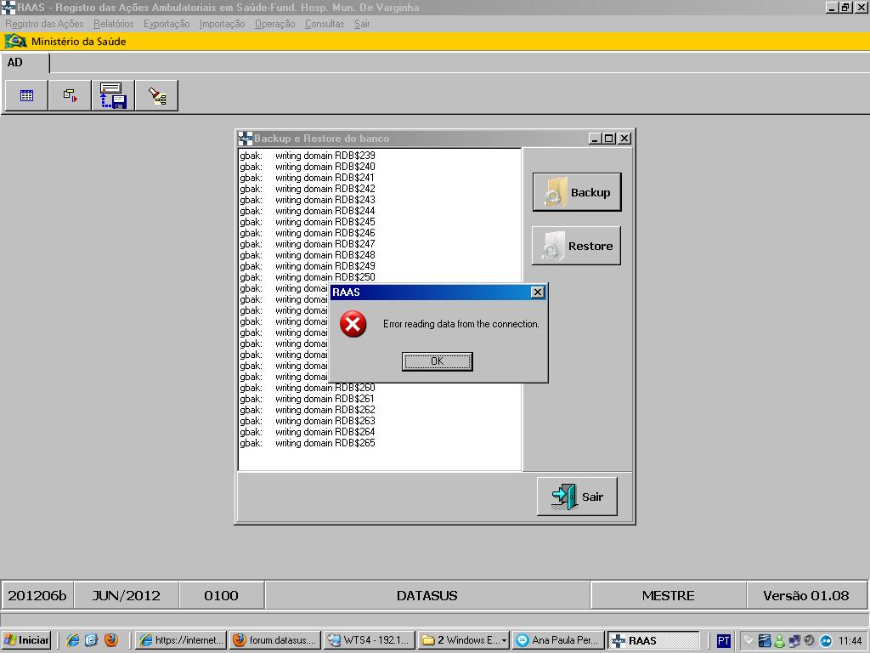Open the Consultas menu
Viewport: 870px width, 653px height.
[x=325, y=24]
